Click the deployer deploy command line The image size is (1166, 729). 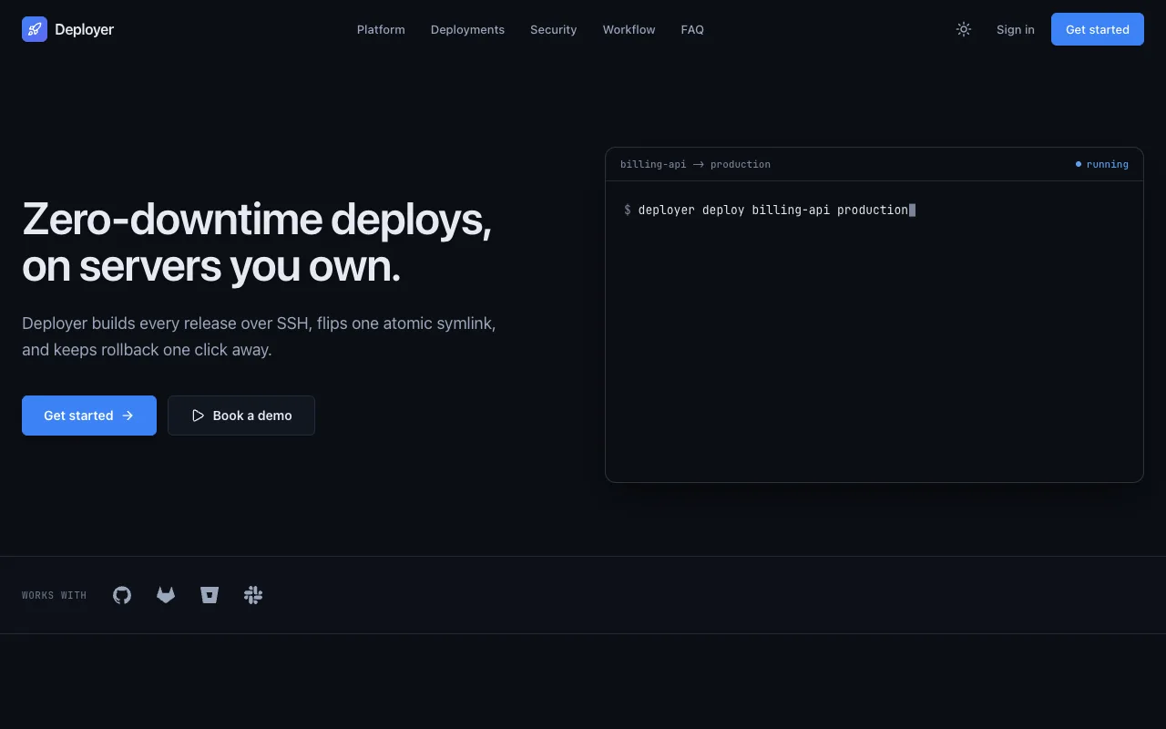[x=770, y=210]
